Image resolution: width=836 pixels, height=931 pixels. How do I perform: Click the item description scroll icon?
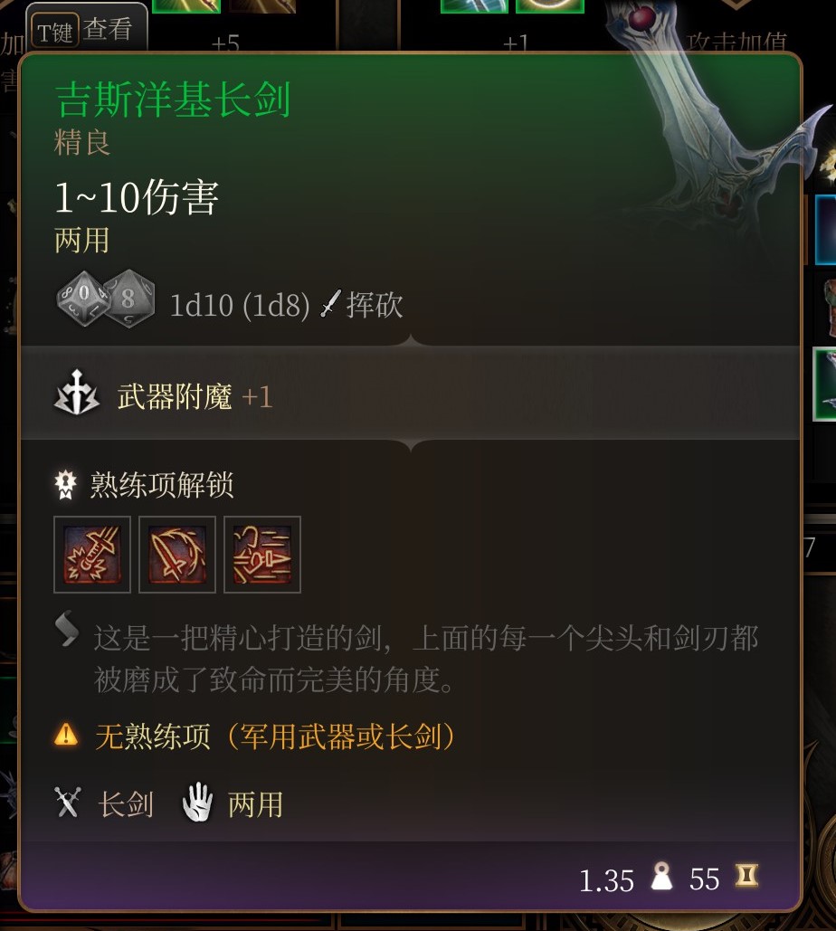67,628
